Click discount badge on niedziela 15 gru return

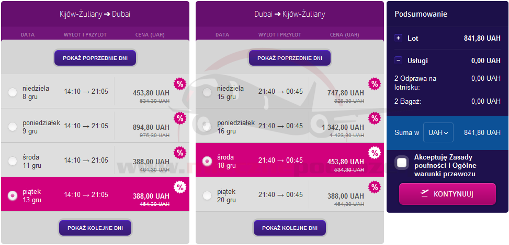pos(374,84)
